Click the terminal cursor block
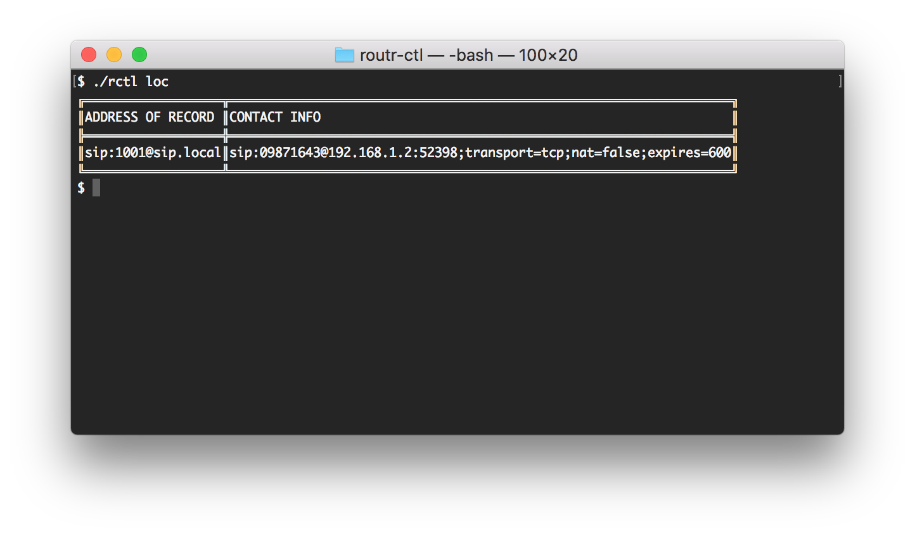Viewport: 915px width, 536px height. point(96,188)
